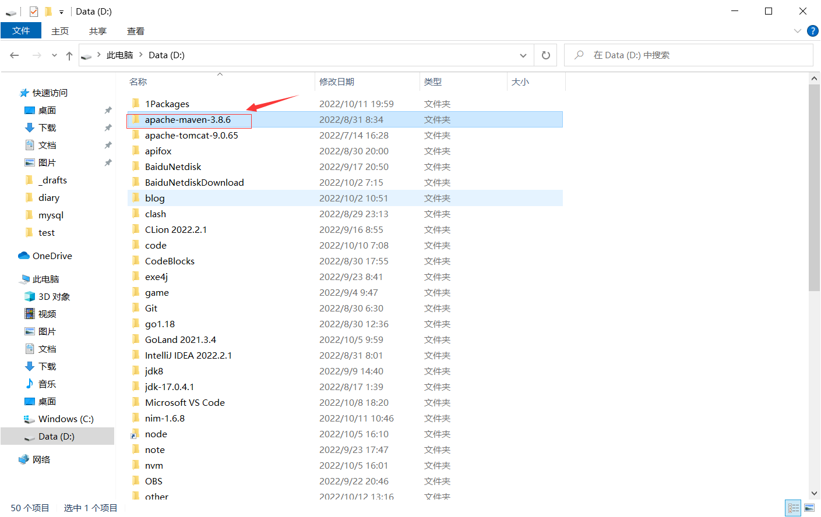
Task: Click the apifox folder icon
Action: pos(136,151)
